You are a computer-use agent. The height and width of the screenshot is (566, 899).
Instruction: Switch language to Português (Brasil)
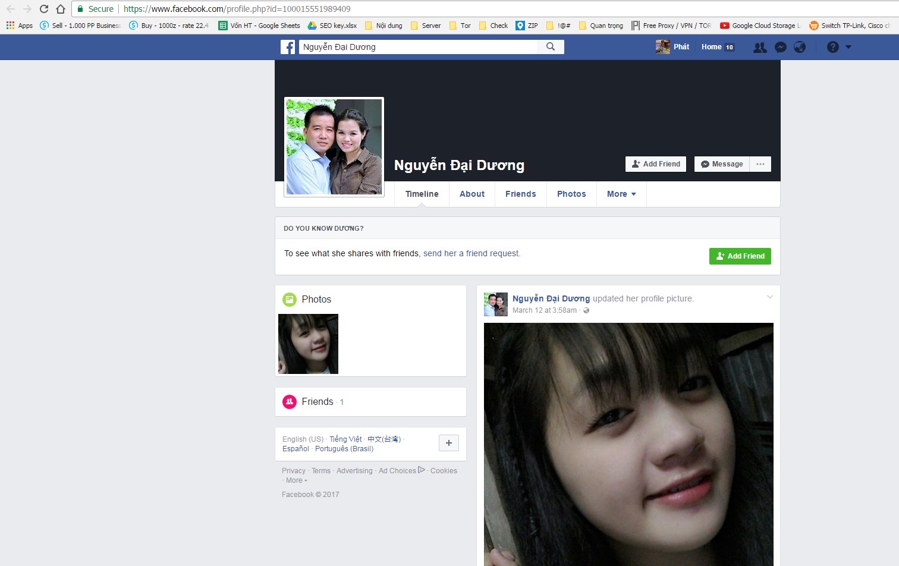[x=344, y=449]
